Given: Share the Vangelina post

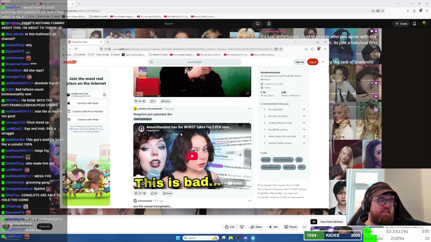Looking at the screenshot, I should 167,193.
